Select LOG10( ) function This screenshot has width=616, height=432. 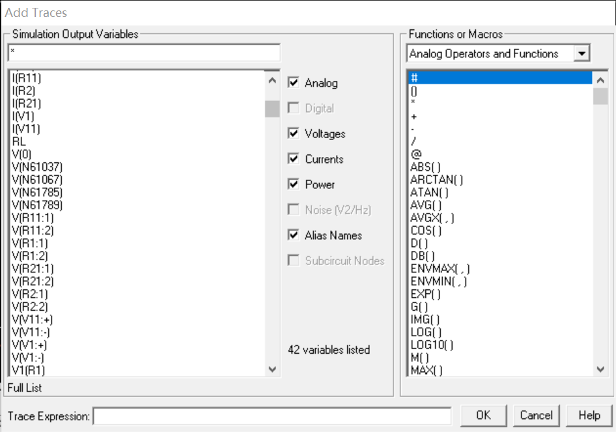[432, 345]
